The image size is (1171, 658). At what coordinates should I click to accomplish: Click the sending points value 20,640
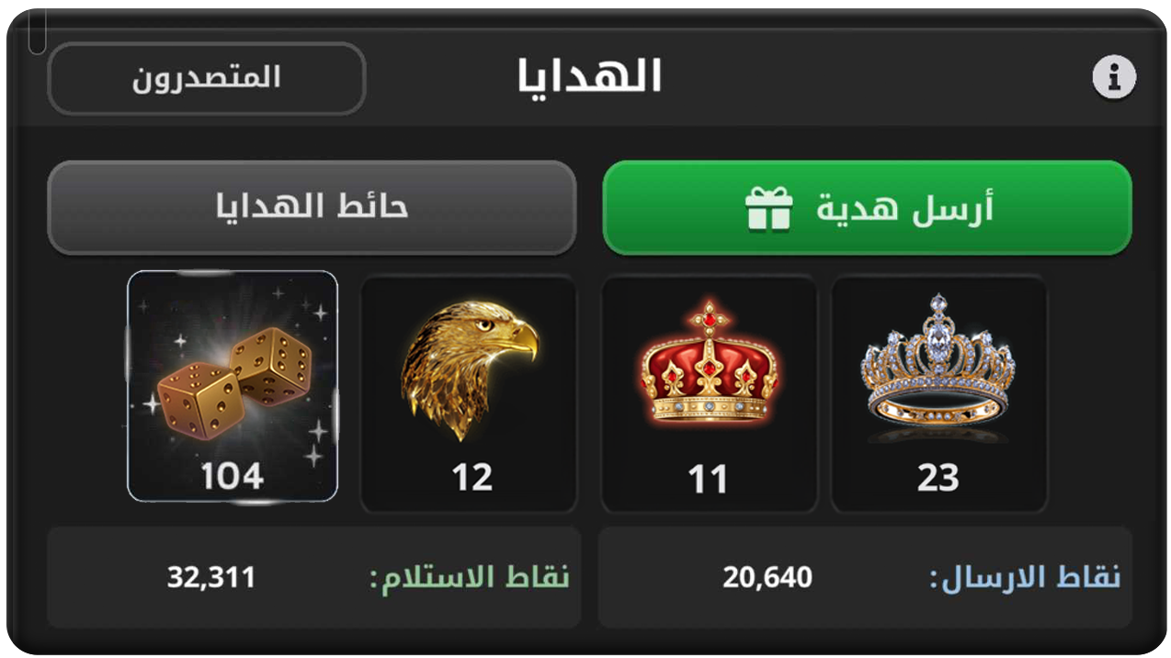click(767, 578)
